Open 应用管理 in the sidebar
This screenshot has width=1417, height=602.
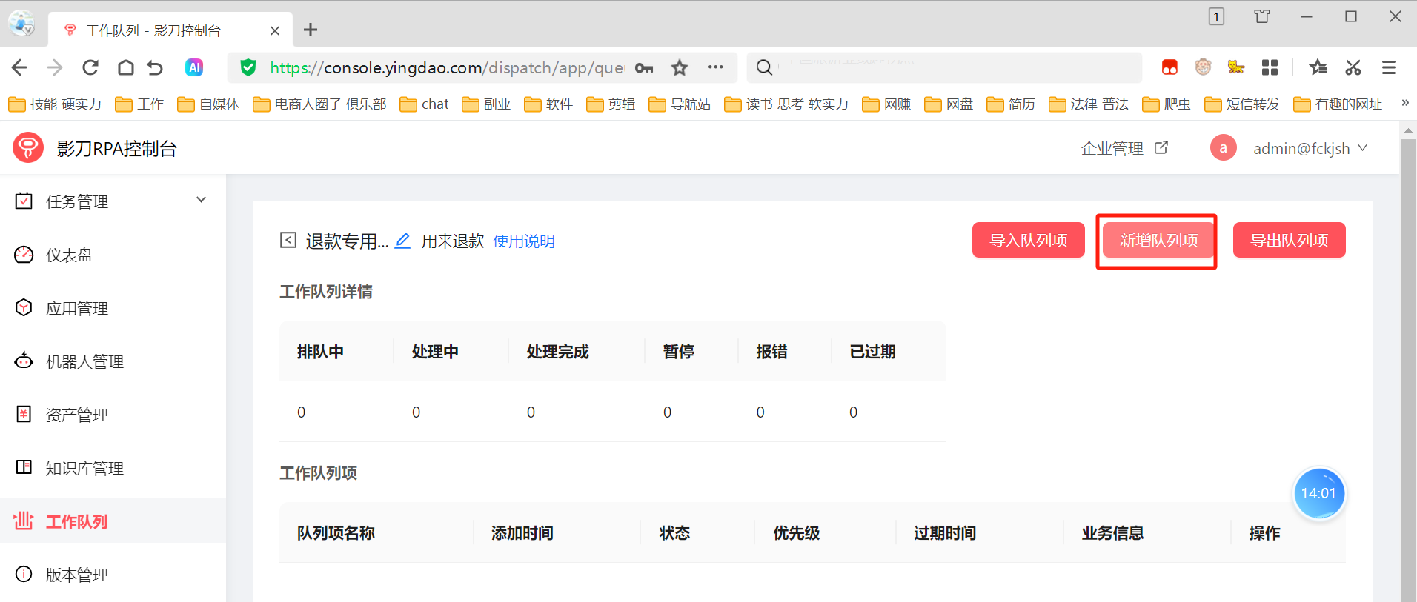click(113, 308)
